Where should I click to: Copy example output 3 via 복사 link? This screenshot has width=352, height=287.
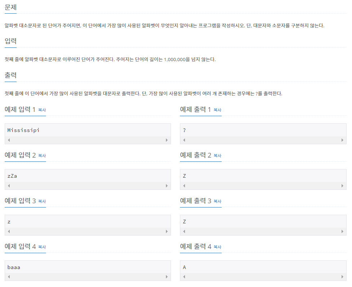click(217, 201)
